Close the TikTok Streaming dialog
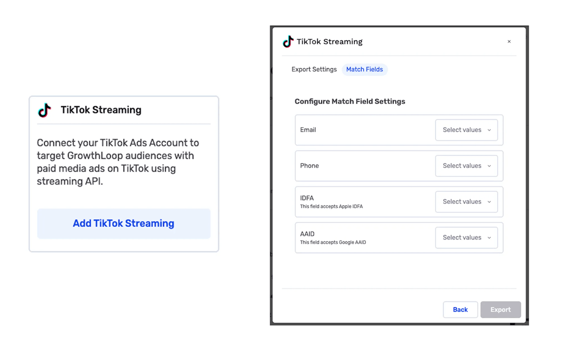 [x=509, y=42]
